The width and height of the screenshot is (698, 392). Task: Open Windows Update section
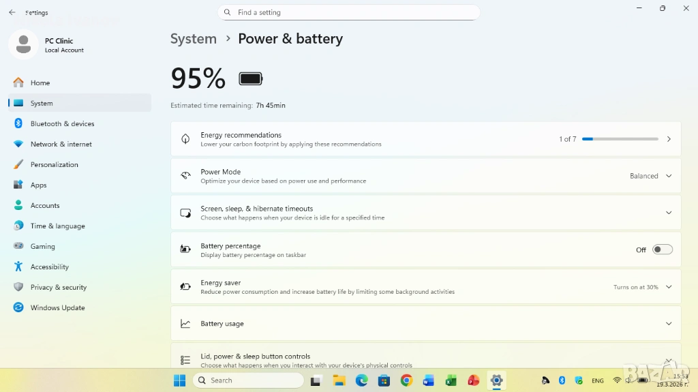(x=57, y=307)
